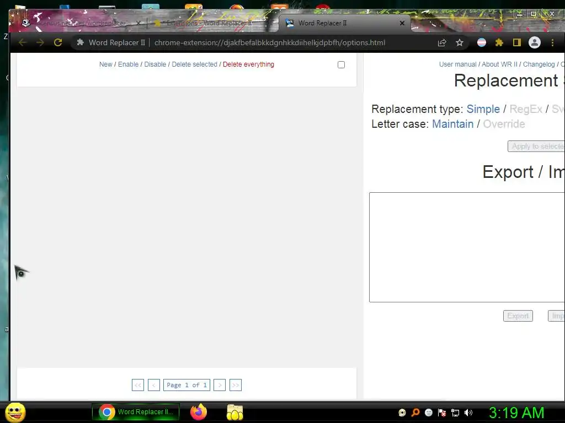This screenshot has width=565, height=423.
Task: Open Firefox from the taskbar
Action: point(199,412)
